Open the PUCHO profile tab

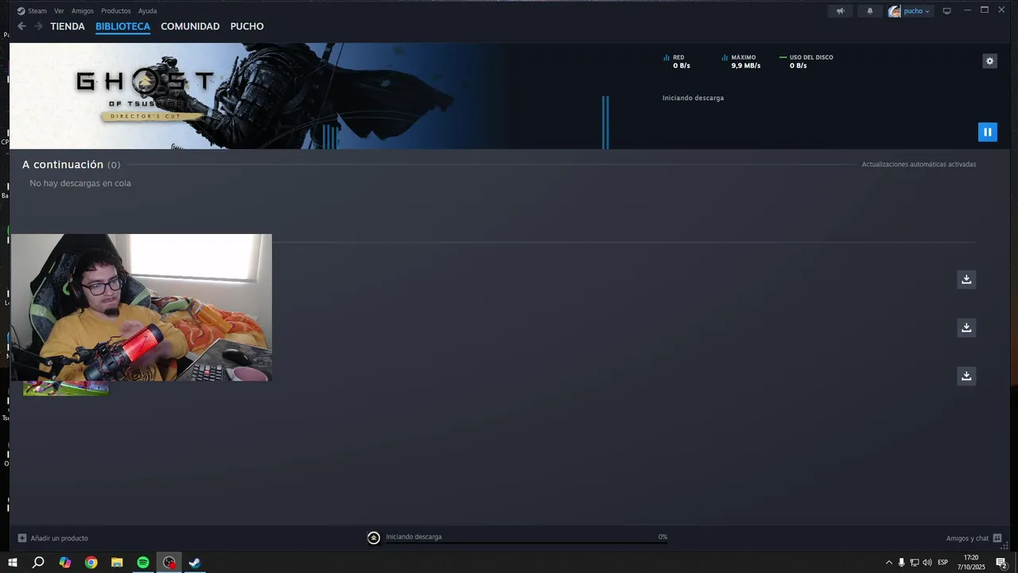[247, 26]
